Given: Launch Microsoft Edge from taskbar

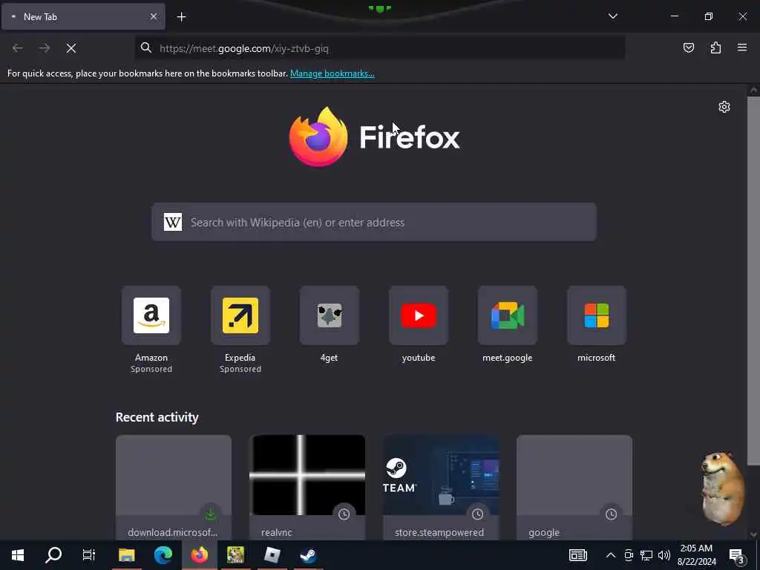Looking at the screenshot, I should point(163,555).
